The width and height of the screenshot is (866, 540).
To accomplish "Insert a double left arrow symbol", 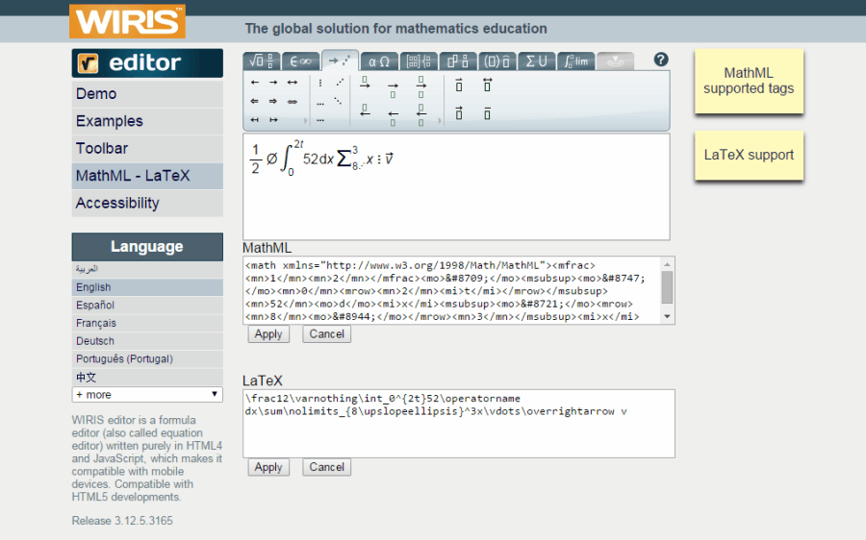I will point(255,101).
